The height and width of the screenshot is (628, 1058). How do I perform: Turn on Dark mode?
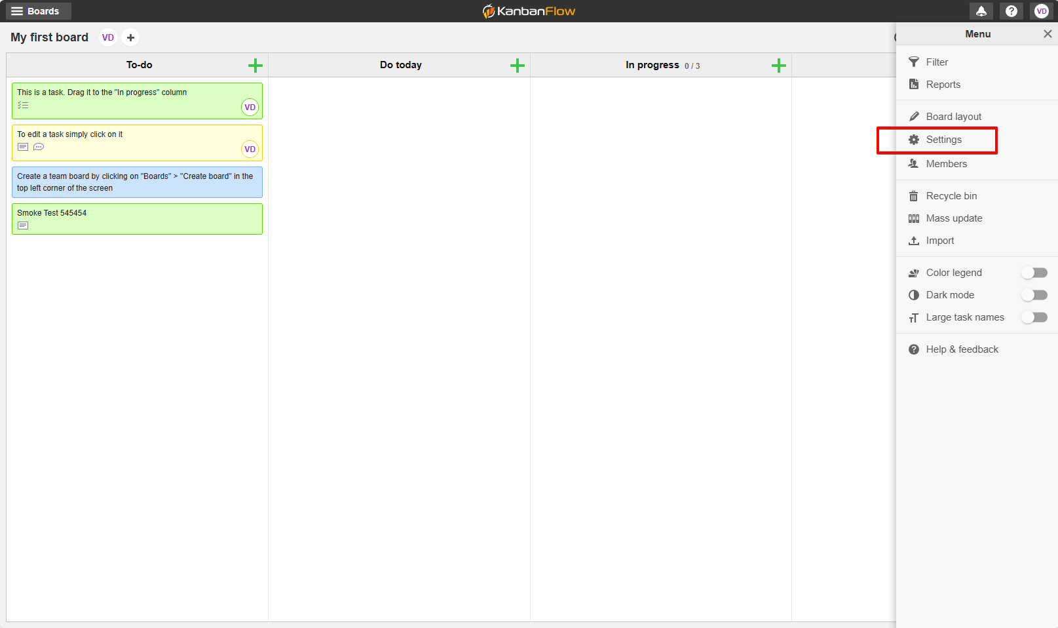1034,294
